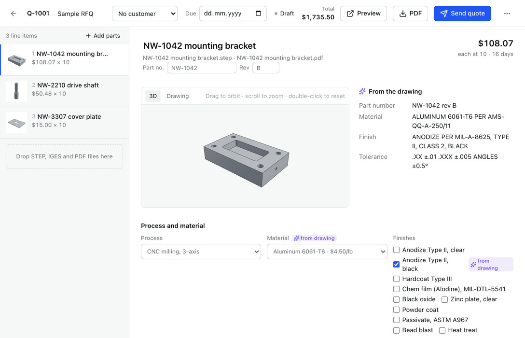Check Anodize Type II, clear
The image size is (525, 338).
(397, 250)
